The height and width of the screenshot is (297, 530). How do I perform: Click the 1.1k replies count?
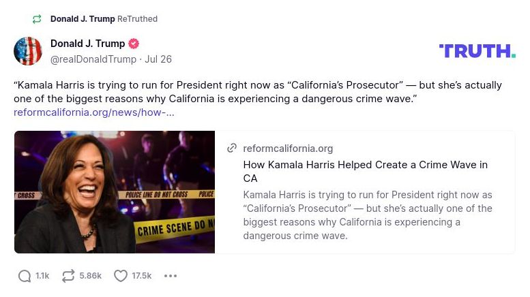(x=42, y=276)
